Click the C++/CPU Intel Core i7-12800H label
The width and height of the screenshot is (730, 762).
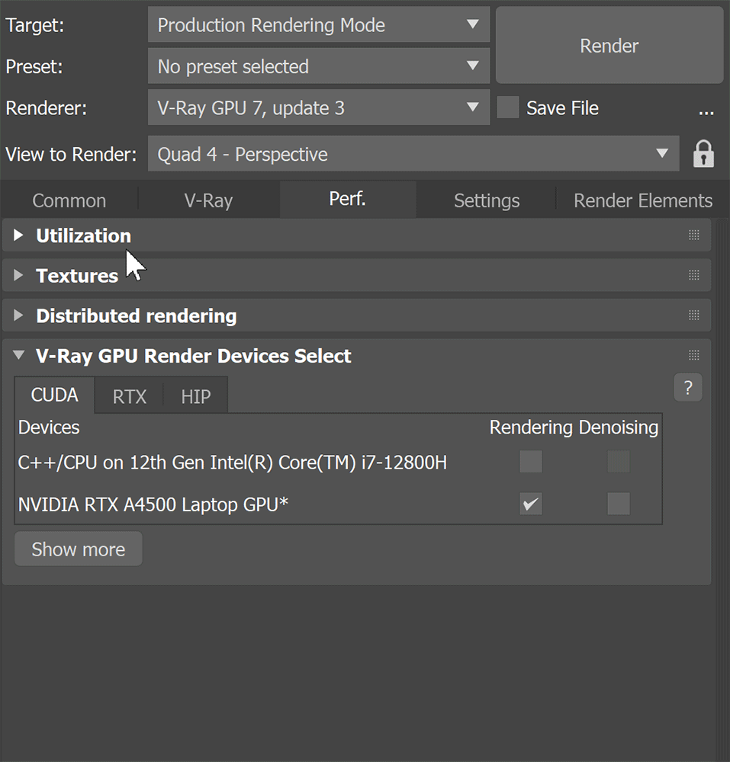point(232,463)
